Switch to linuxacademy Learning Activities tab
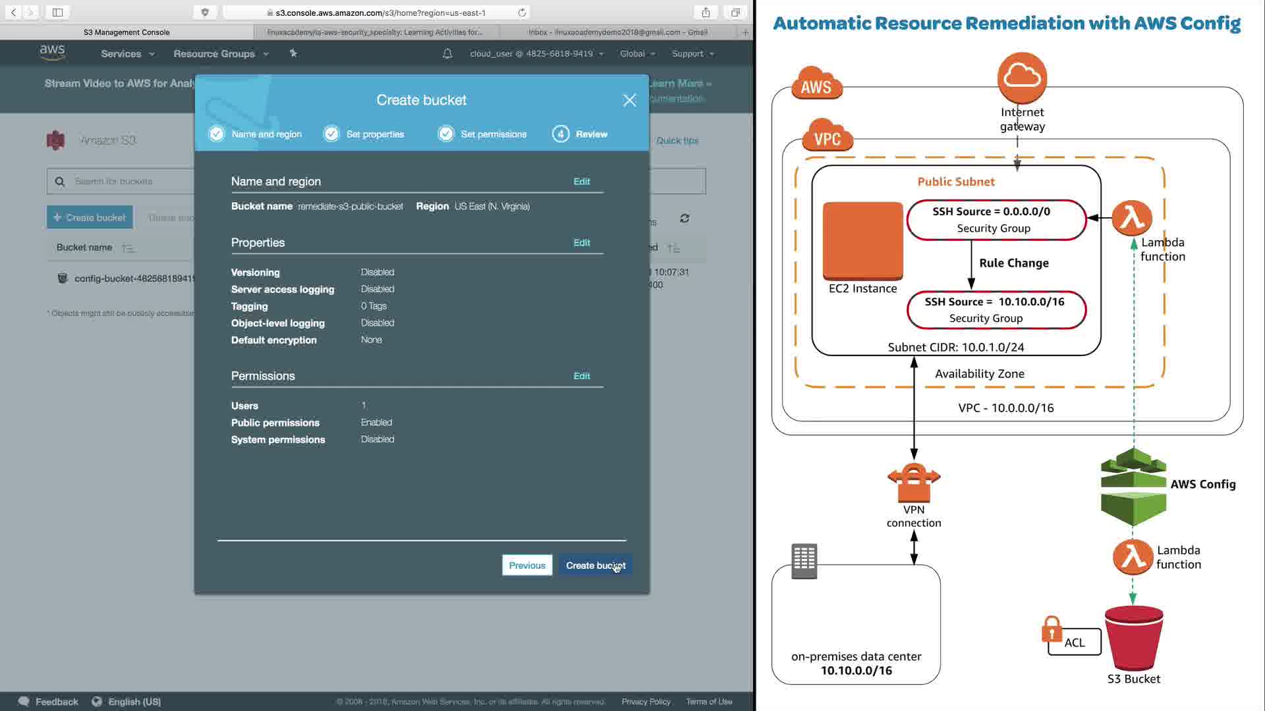 point(375,32)
